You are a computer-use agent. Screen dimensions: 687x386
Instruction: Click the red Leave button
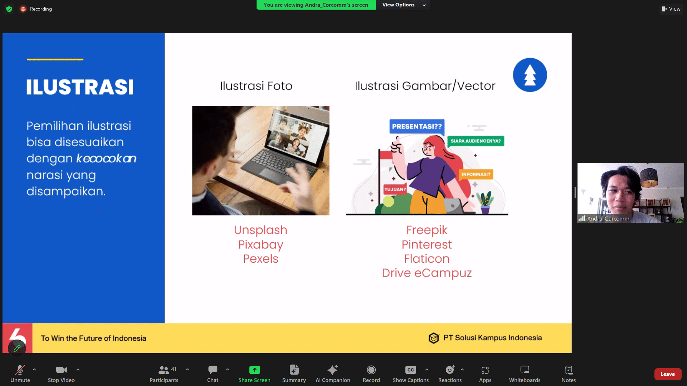(668, 374)
